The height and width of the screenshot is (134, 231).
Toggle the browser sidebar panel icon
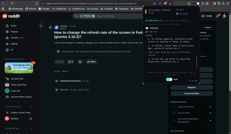[214, 3]
